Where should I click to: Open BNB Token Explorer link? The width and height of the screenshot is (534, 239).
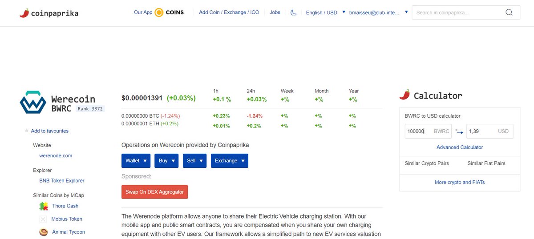[x=62, y=181]
